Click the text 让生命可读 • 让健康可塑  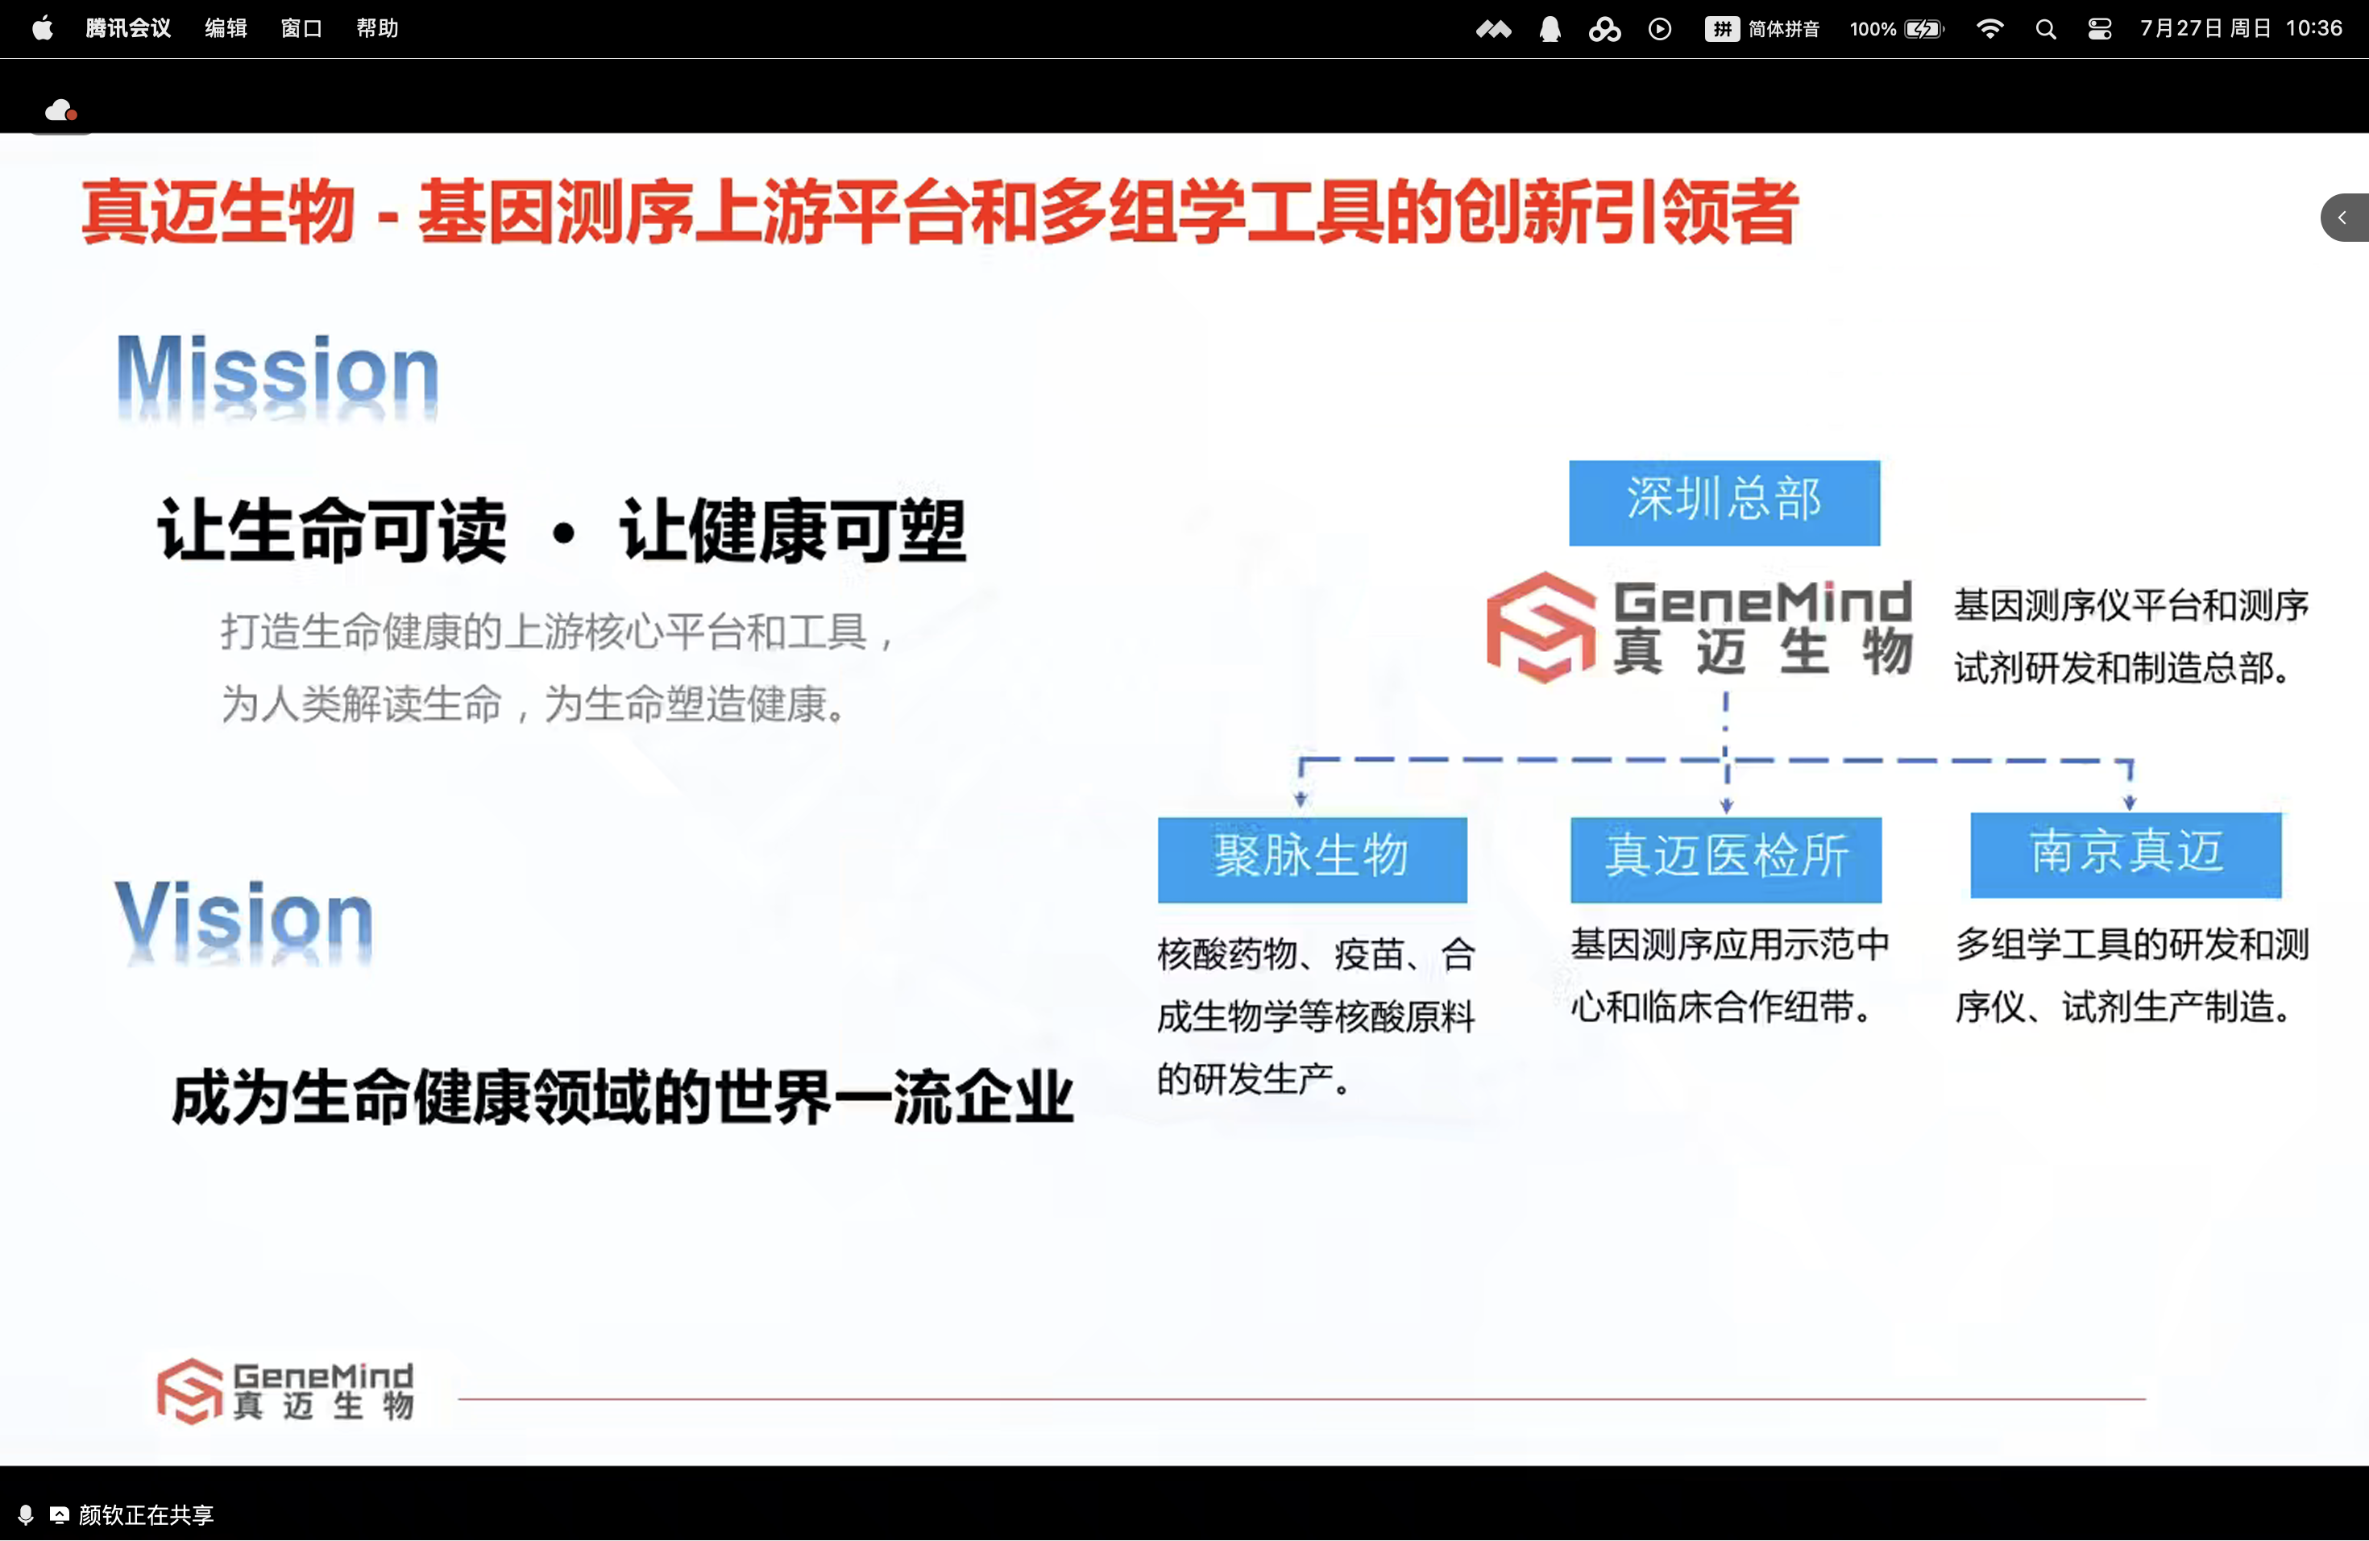click(x=562, y=530)
